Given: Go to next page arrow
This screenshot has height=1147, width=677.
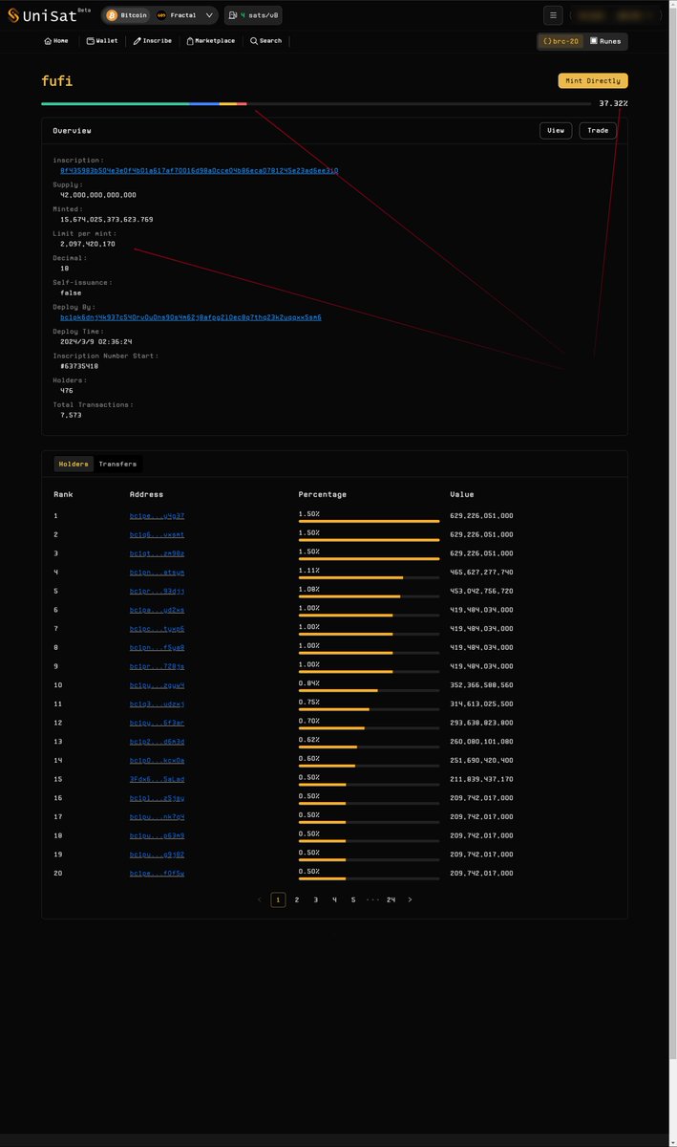Looking at the screenshot, I should point(410,899).
